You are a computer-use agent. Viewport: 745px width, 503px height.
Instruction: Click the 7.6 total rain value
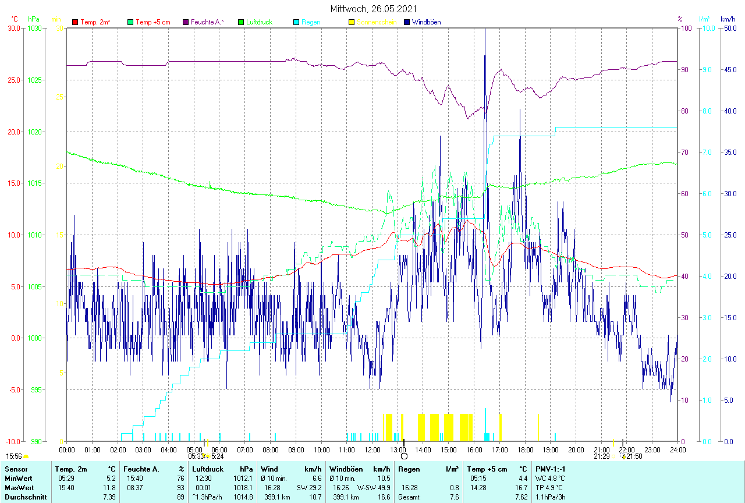click(453, 497)
